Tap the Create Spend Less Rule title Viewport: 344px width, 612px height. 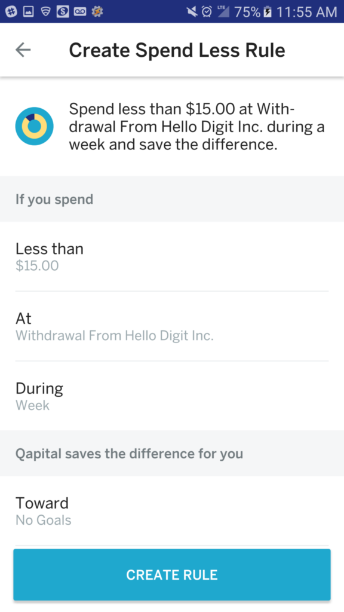[177, 50]
